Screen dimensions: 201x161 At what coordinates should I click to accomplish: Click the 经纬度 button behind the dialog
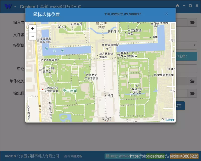[x=186, y=56]
